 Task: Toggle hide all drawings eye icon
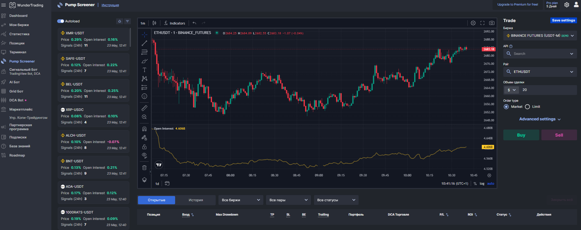click(x=144, y=156)
